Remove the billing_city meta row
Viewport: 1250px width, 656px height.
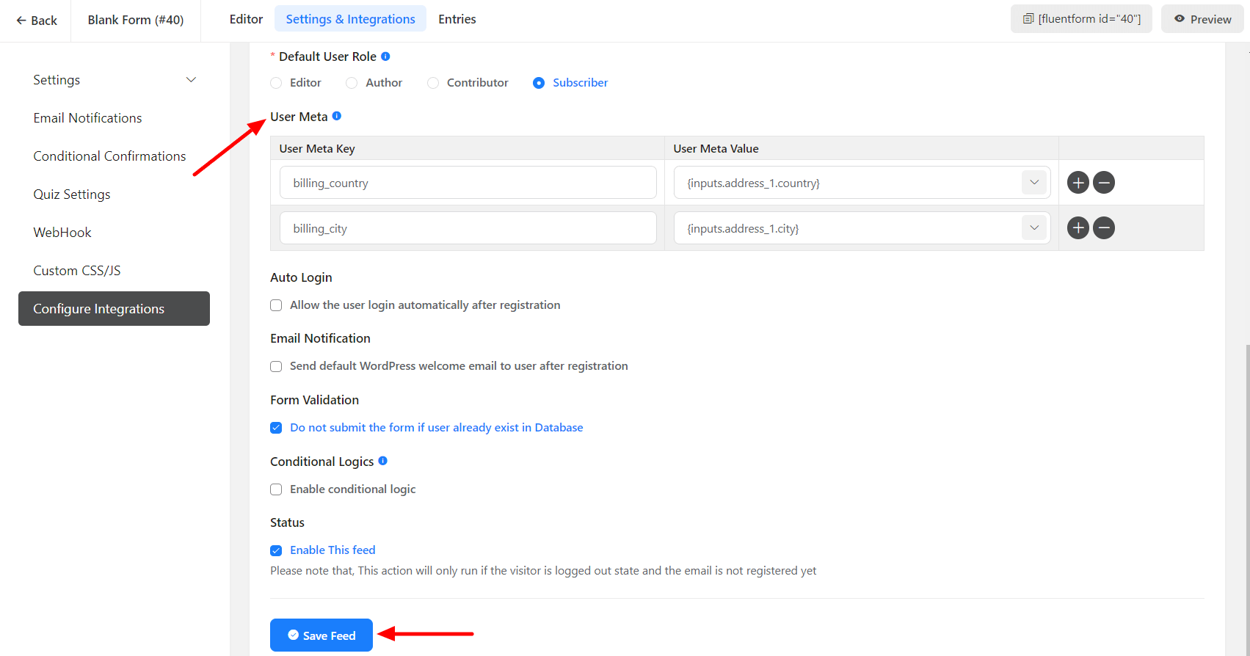pyautogui.click(x=1103, y=228)
